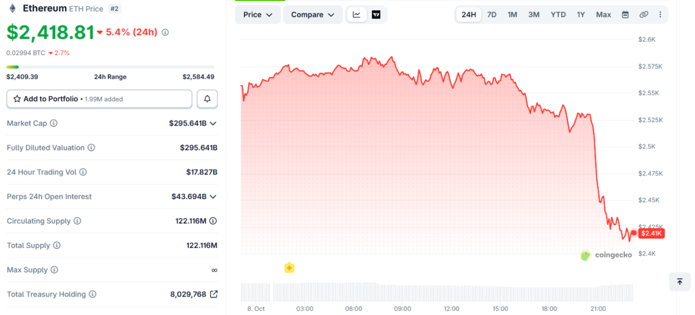The width and height of the screenshot is (695, 315).
Task: Switch to line chart view icon
Action: (357, 14)
